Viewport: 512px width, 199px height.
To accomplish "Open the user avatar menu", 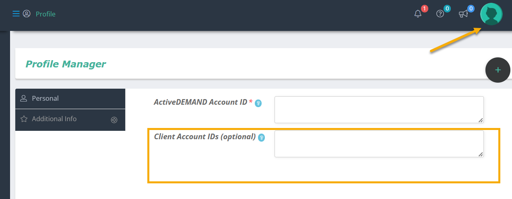I will [491, 14].
